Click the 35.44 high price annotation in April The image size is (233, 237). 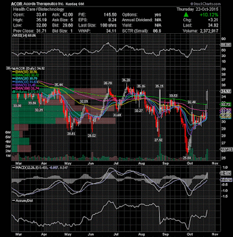click(59, 85)
